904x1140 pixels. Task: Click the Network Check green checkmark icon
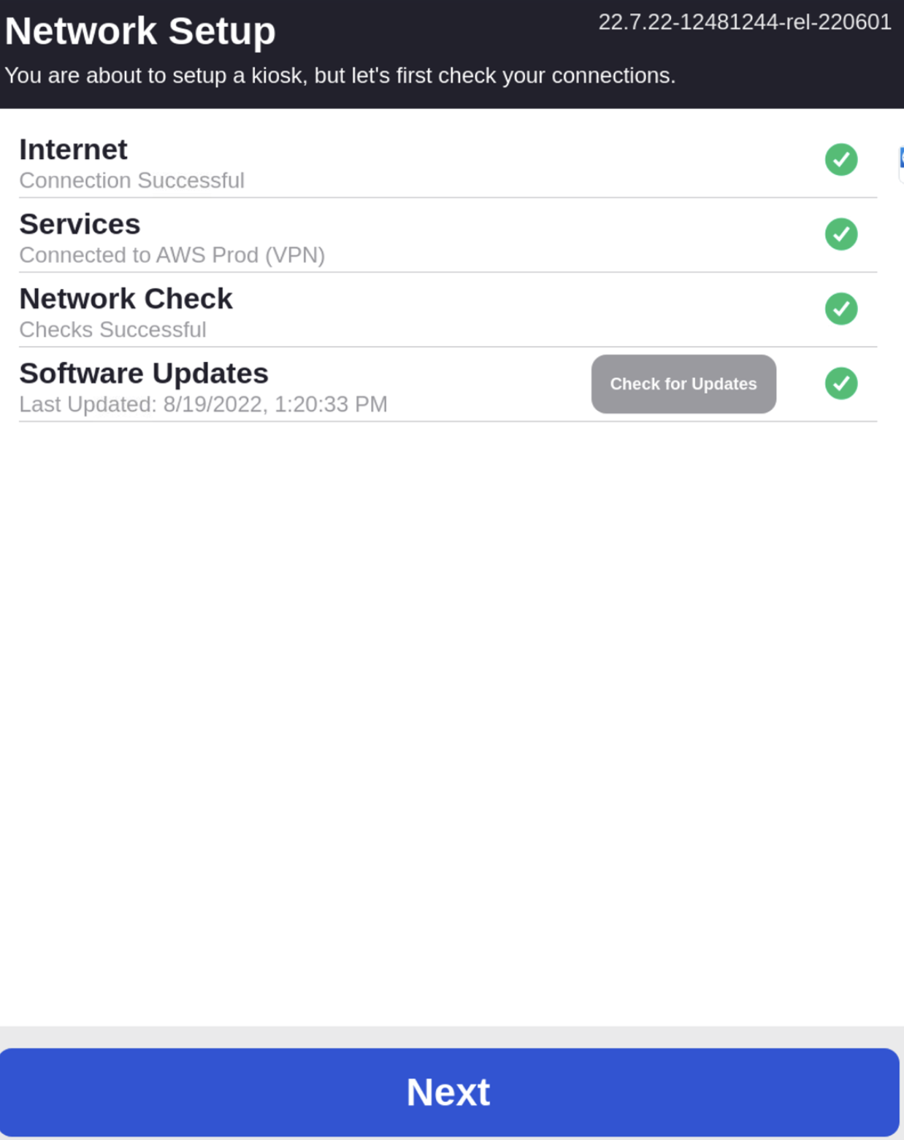point(841,309)
